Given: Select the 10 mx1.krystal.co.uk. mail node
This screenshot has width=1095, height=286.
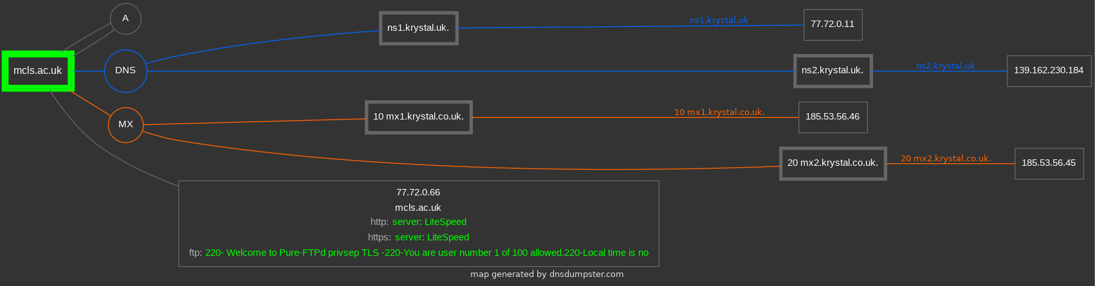Looking at the screenshot, I should 418,117.
